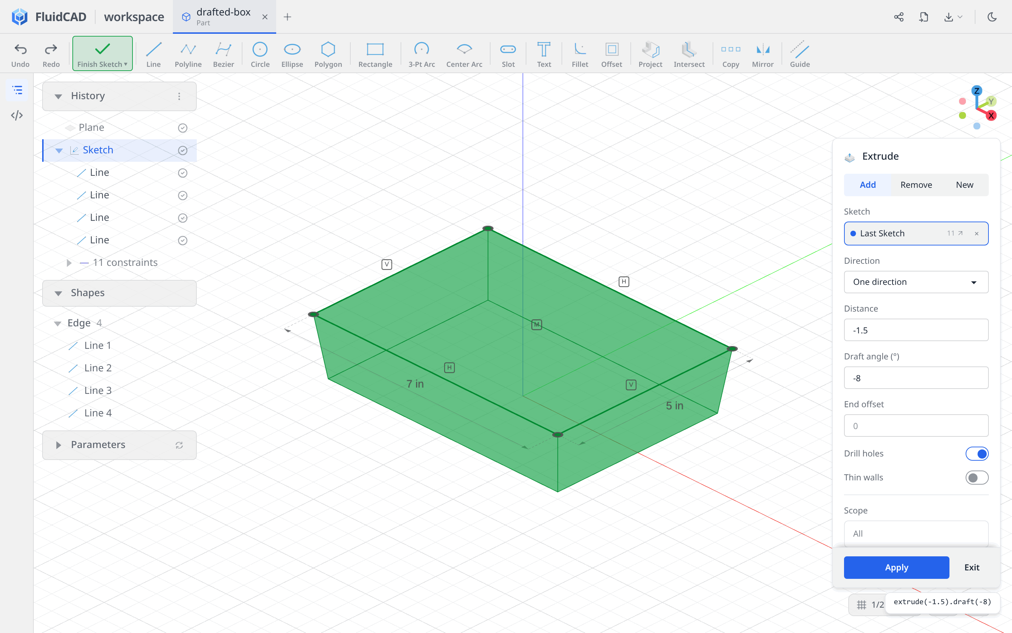Choose the Bezier curve tool
This screenshot has width=1012, height=633.
coord(223,55)
